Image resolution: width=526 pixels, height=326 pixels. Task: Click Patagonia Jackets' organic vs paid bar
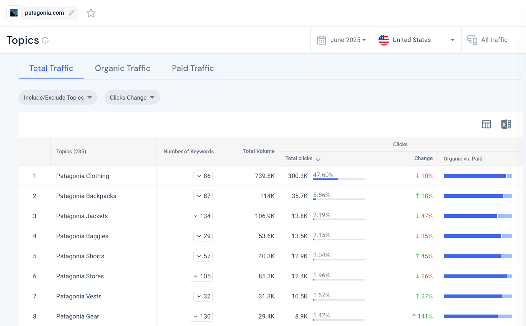pyautogui.click(x=478, y=216)
